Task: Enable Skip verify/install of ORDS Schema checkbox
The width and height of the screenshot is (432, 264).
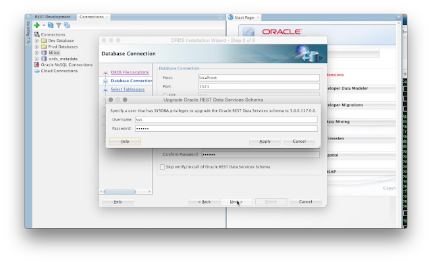Action: (x=162, y=167)
